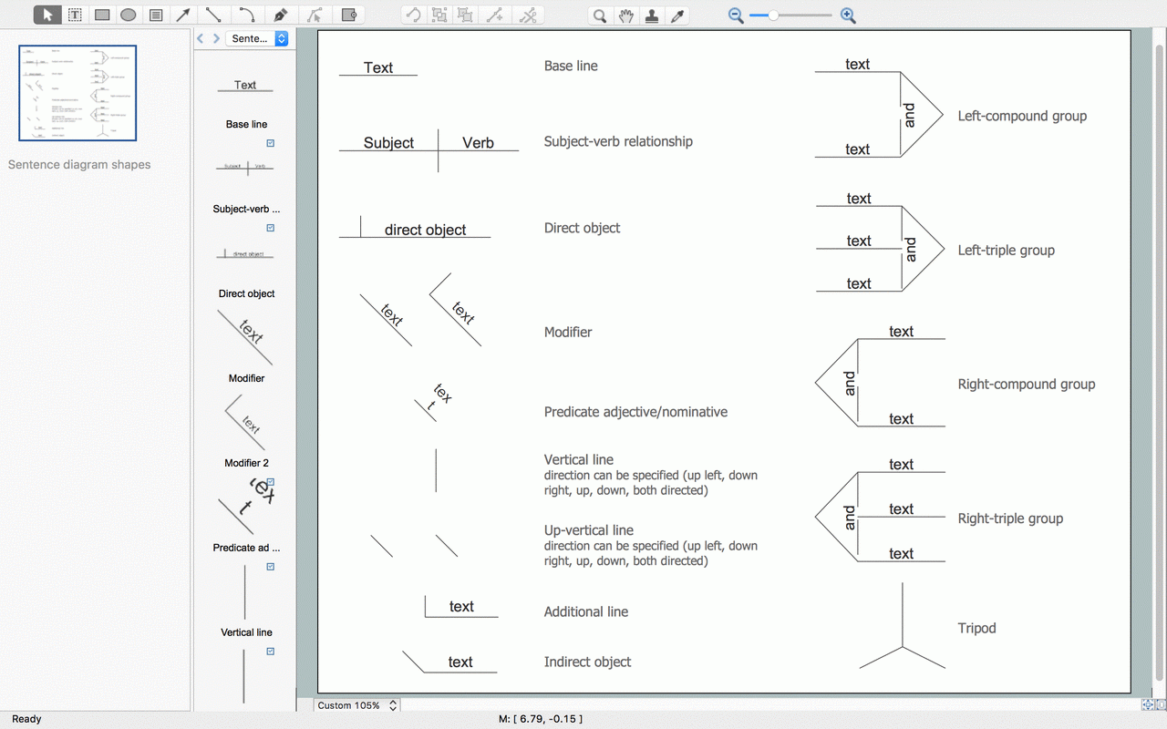This screenshot has width=1167, height=729.
Task: Select Direct object shape in library
Action: (x=245, y=254)
